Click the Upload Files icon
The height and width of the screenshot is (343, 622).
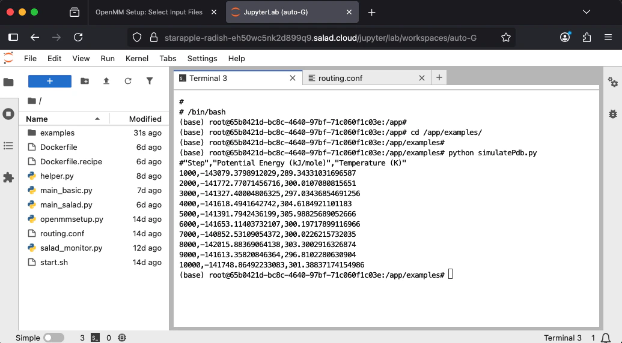point(106,81)
